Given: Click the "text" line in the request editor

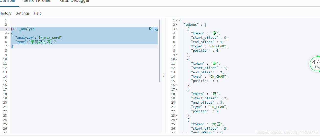Looking at the screenshot, I should [35, 42].
